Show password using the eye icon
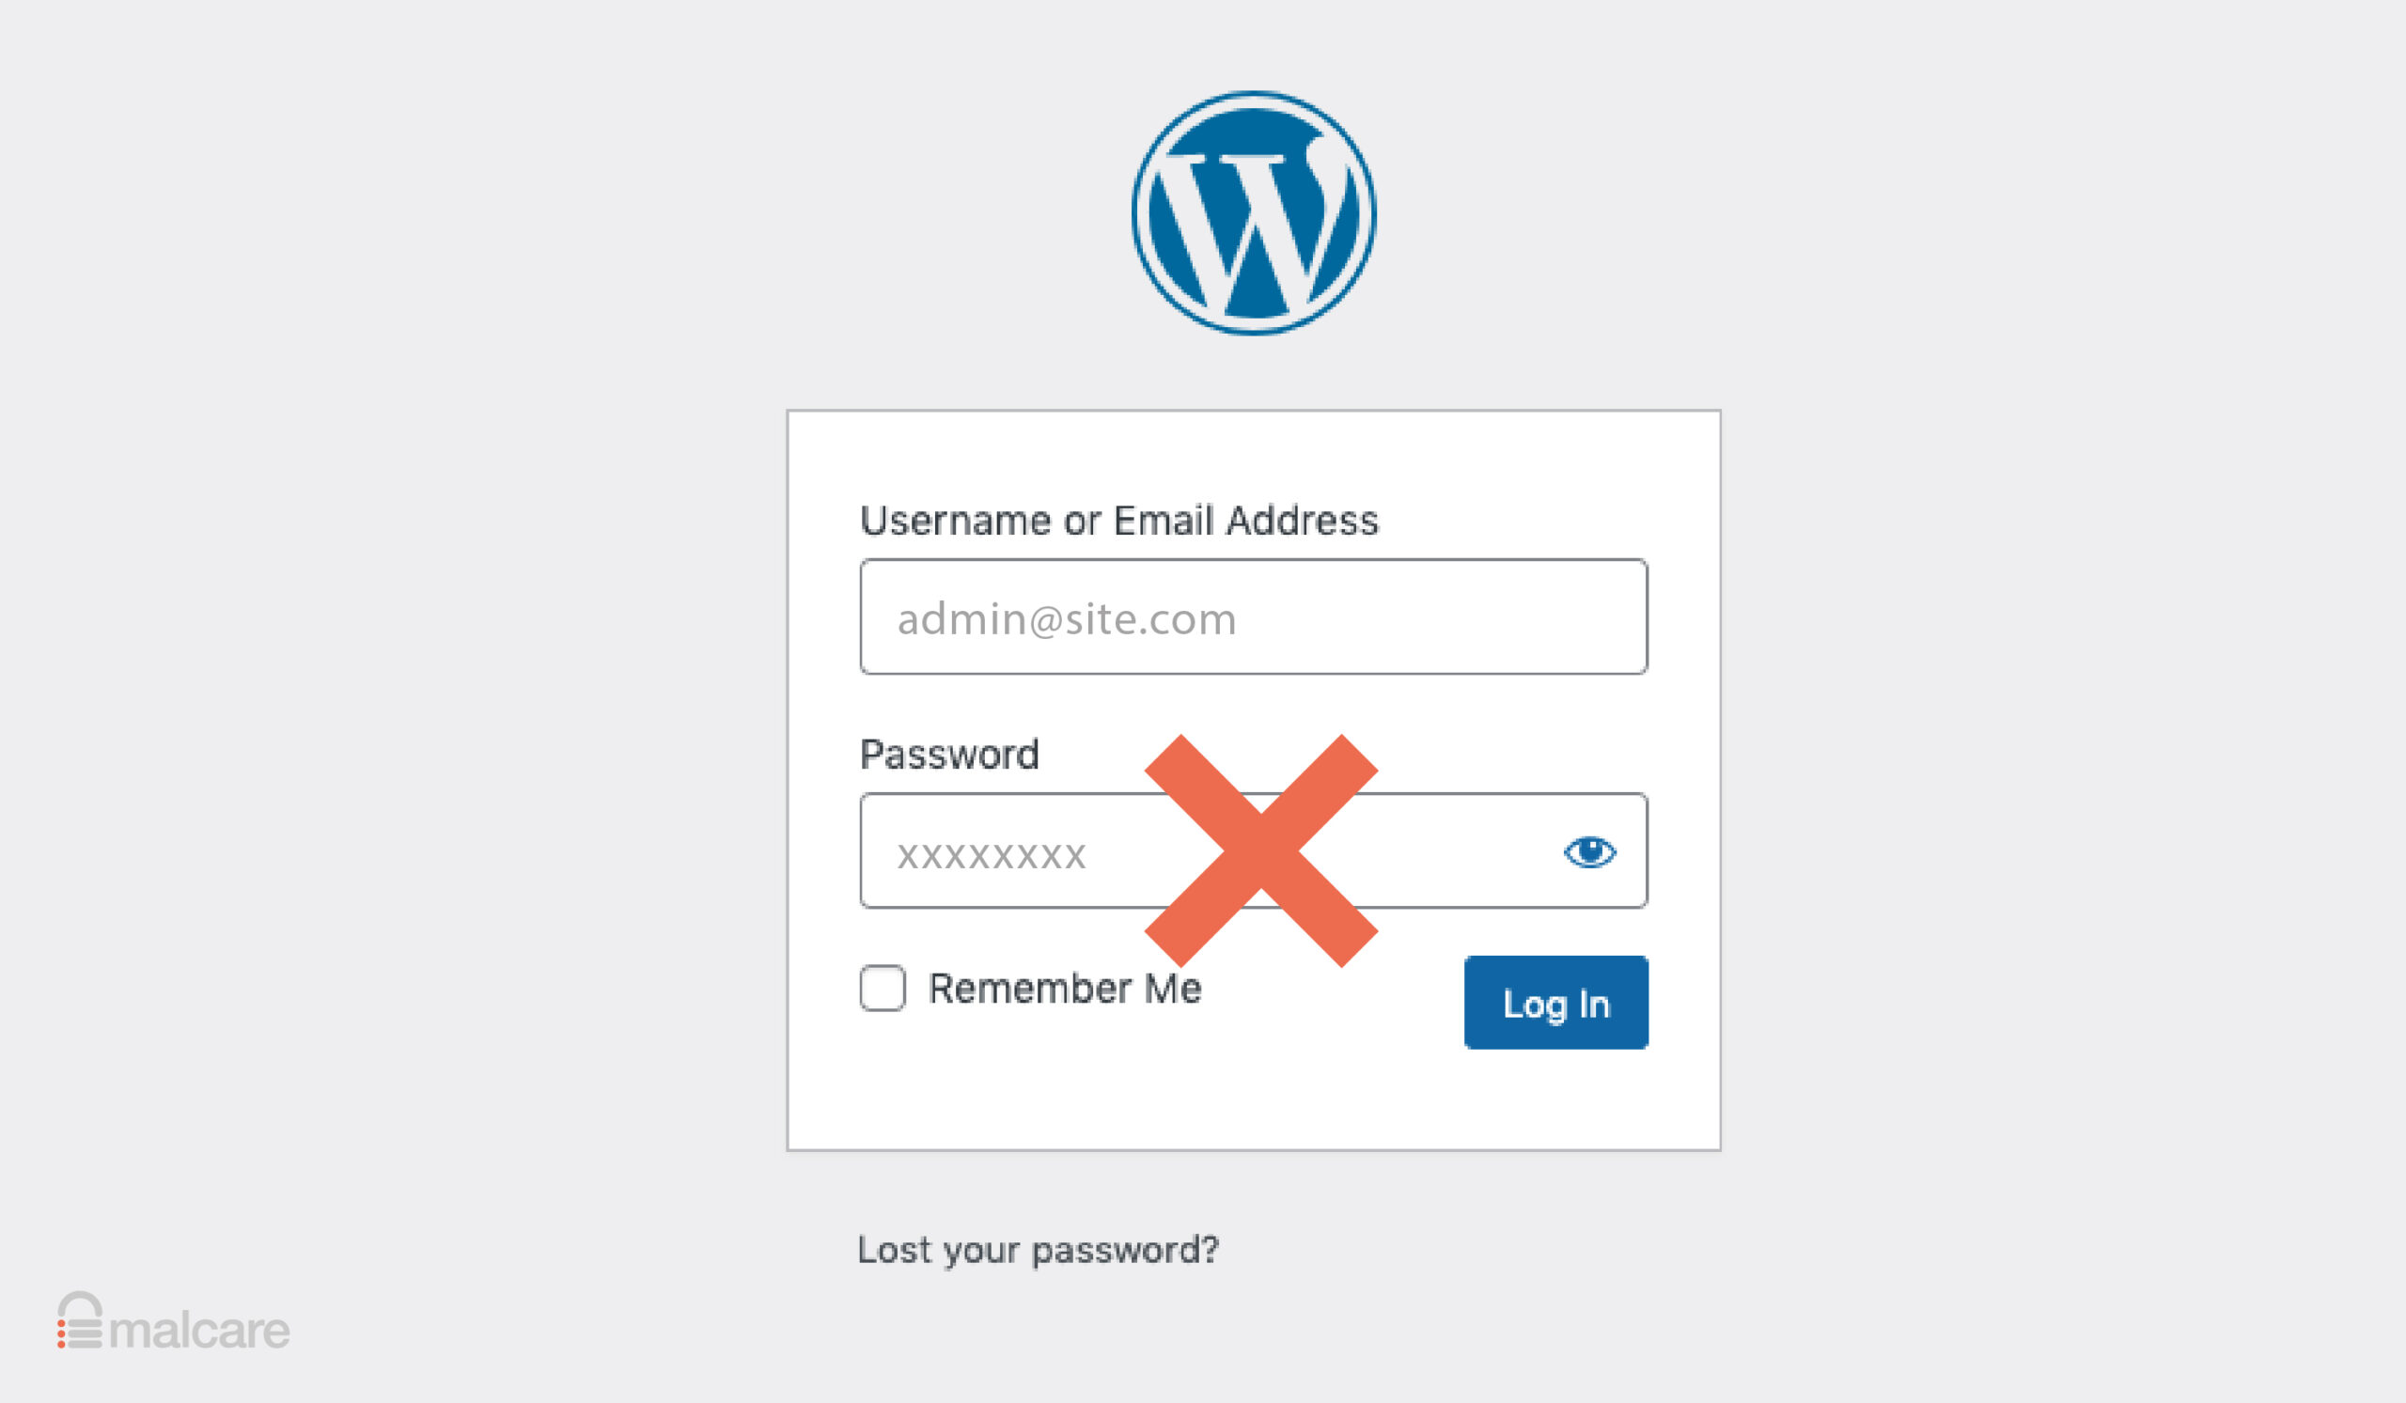Image resolution: width=2406 pixels, height=1403 pixels. 1589,851
